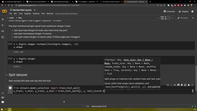Open the browser tab search chevron

tap(180, 2)
